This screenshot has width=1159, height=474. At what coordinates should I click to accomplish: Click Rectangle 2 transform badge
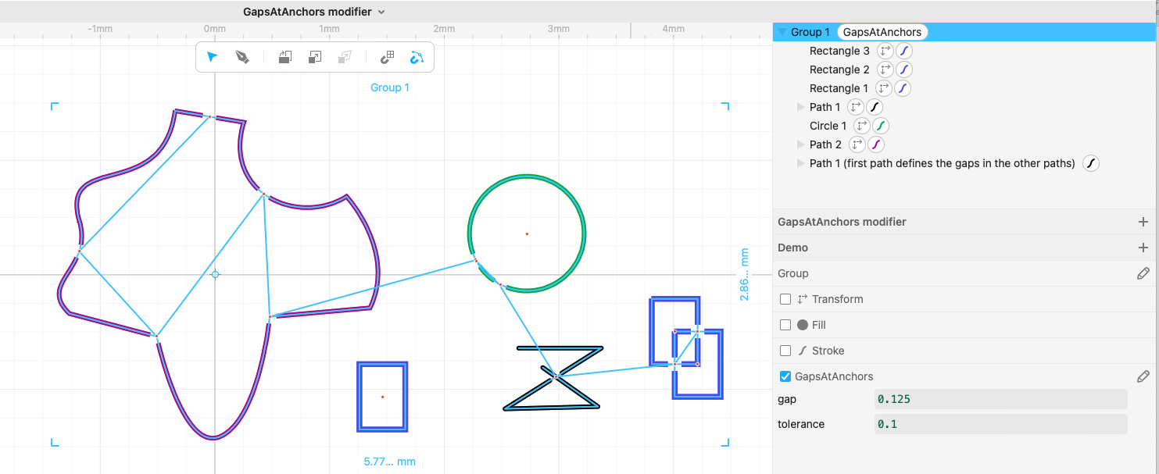click(x=885, y=69)
